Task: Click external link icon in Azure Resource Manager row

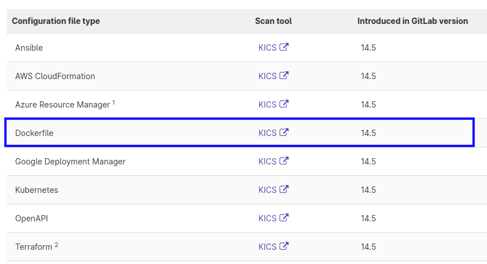Action: [x=284, y=104]
